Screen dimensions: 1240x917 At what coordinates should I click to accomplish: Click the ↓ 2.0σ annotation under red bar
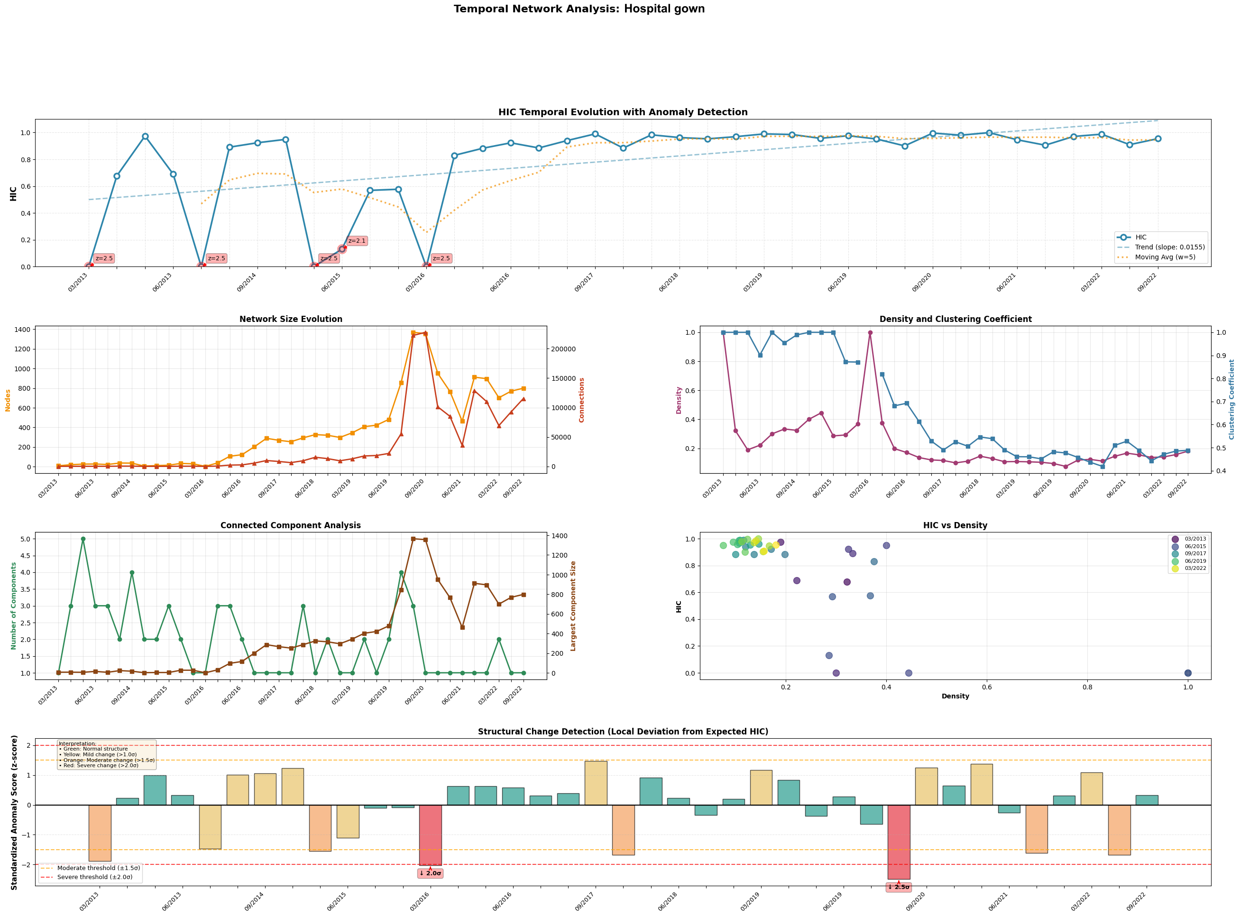pyautogui.click(x=430, y=873)
